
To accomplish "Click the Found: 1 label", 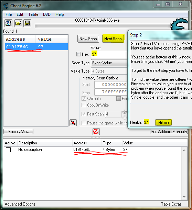I will 10,31.
